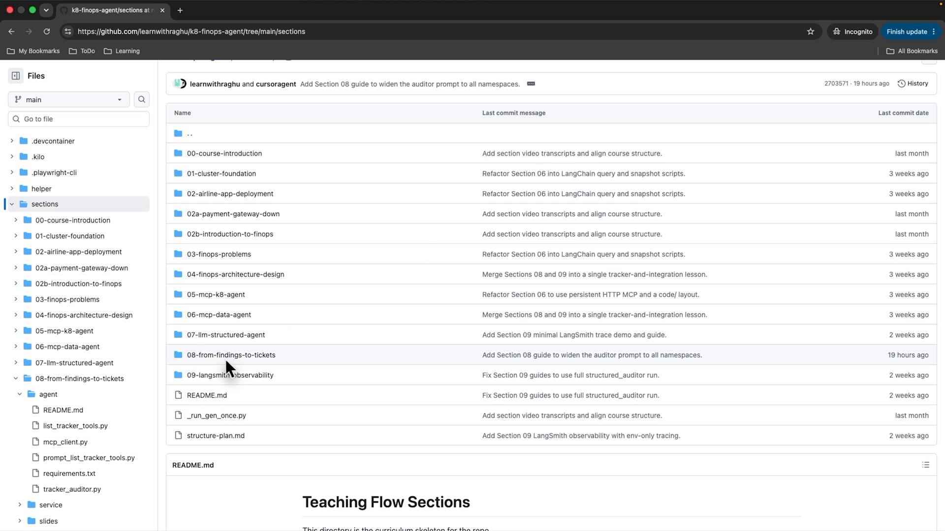Bookmark this page with star icon
This screenshot has width=945, height=531.
811,31
